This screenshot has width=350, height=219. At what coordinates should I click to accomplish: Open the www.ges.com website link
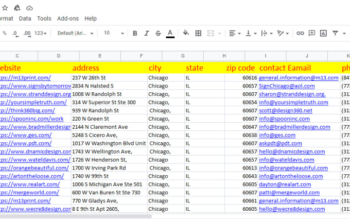(26, 135)
